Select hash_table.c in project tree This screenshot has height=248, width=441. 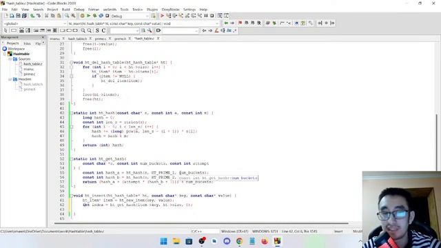[33, 64]
